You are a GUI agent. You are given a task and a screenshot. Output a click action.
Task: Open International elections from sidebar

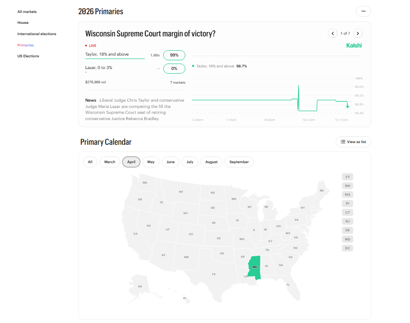(36, 33)
